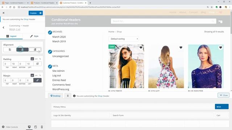Select the Wish item in Primary Menu row
The image size is (232, 130).
point(221,107)
